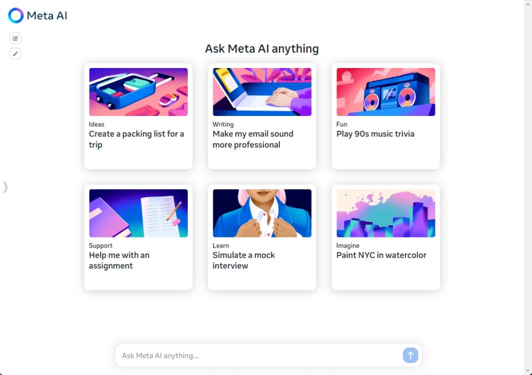Screen dimensions: 532x375
Task: Choose Paint NYC in watercolor prompt
Action: tap(381, 255)
